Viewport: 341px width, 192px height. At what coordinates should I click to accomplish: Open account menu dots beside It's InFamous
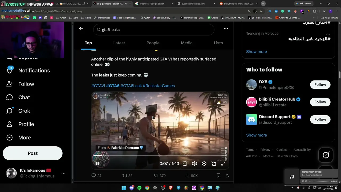[63, 173]
